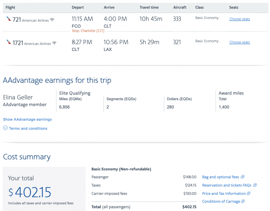Open the Bag and optional fees link

pos(221,177)
